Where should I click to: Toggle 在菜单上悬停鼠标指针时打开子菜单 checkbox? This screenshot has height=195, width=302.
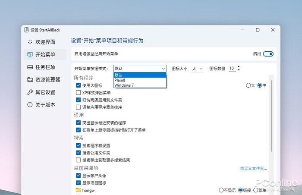coord(78,130)
